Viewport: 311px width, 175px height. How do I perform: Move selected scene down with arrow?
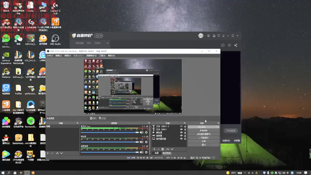pyautogui.click(x=62, y=153)
